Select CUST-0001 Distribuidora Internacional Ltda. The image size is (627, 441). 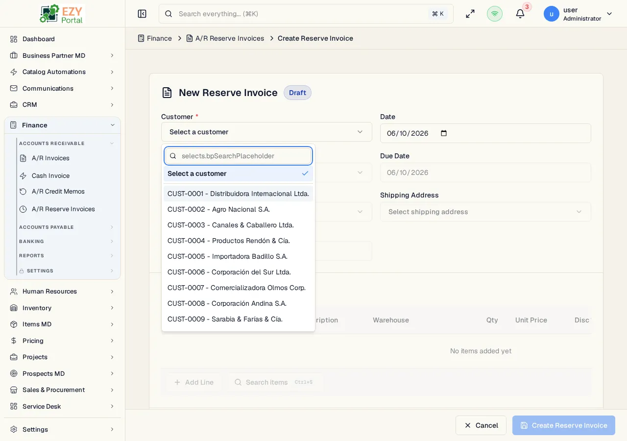click(238, 194)
